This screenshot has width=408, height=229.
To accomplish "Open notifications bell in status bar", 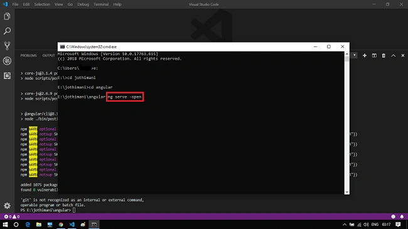I will pyautogui.click(x=402, y=216).
